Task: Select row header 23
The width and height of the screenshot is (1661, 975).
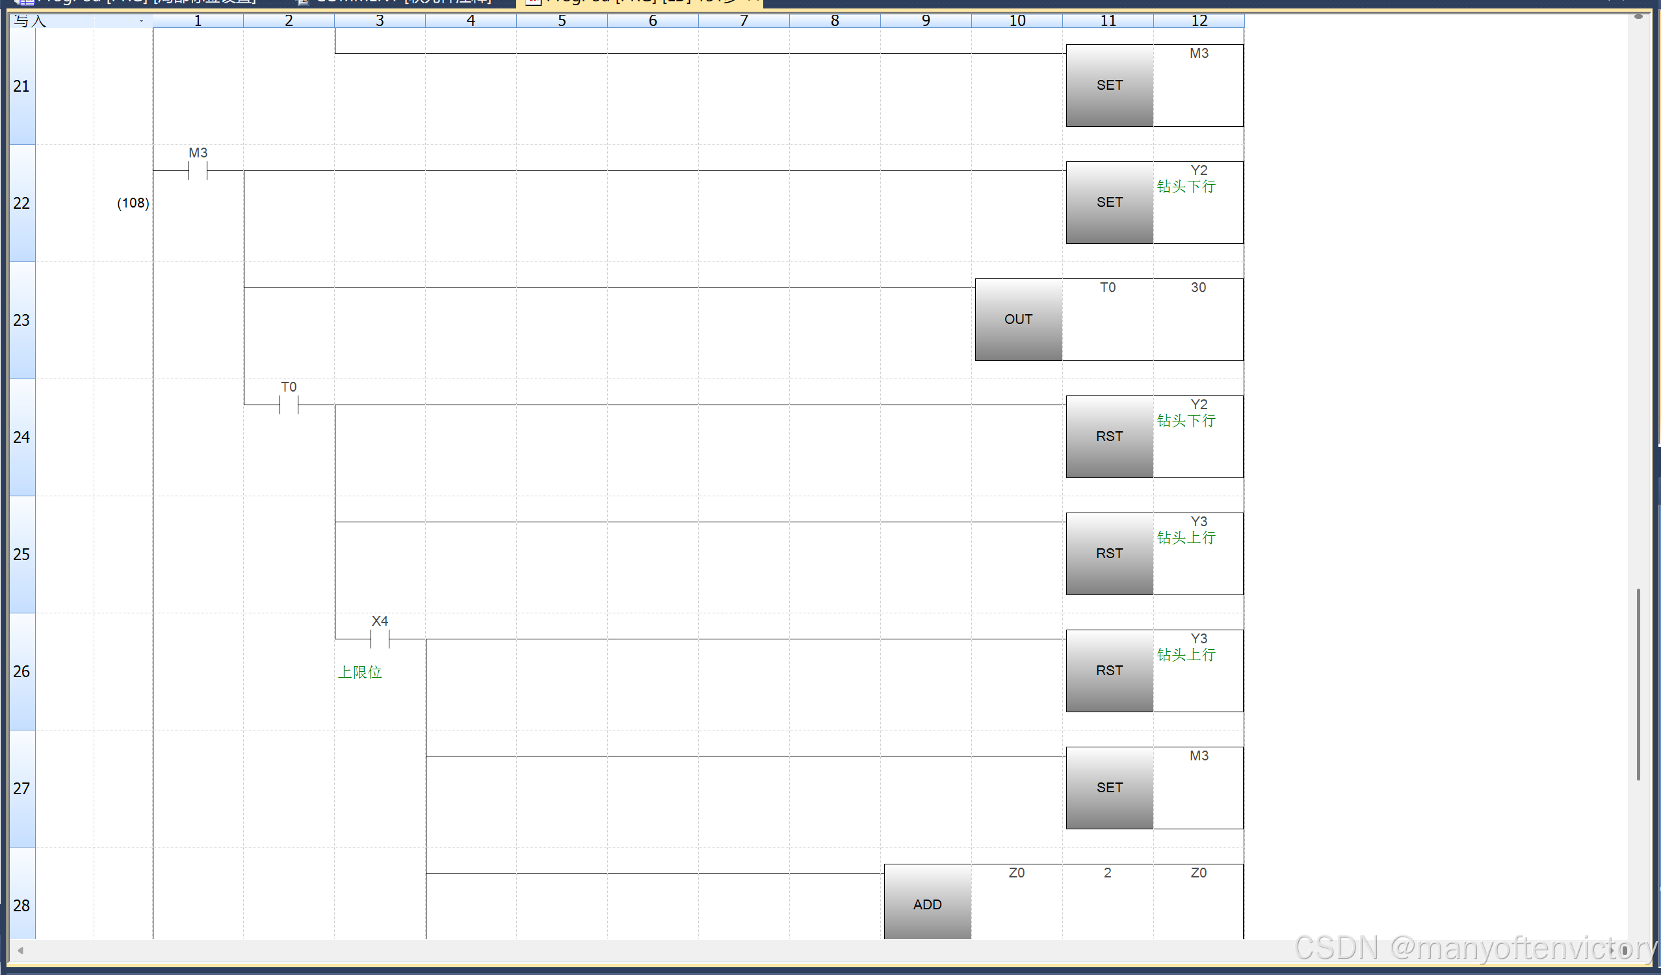Action: click(x=21, y=320)
